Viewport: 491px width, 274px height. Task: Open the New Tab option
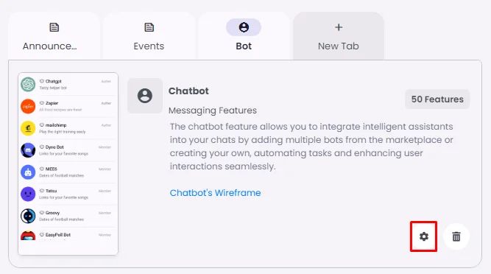coord(339,36)
